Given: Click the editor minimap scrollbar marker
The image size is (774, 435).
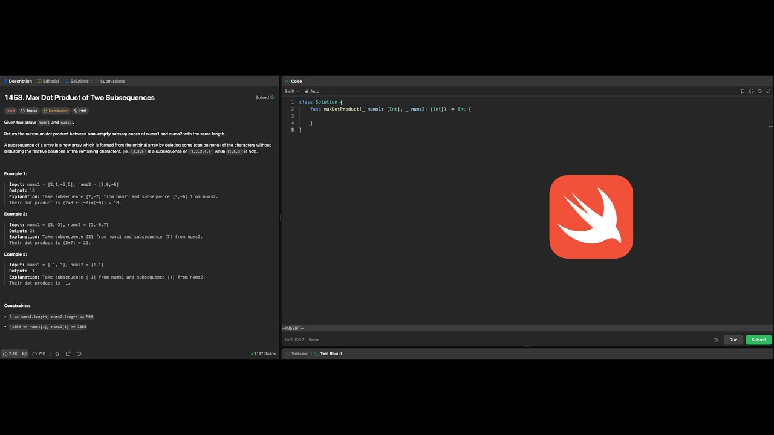Looking at the screenshot, I should [x=771, y=126].
